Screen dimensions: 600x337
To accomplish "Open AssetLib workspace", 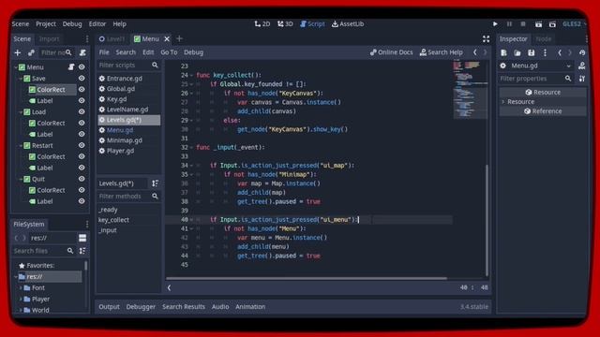I will (348, 23).
